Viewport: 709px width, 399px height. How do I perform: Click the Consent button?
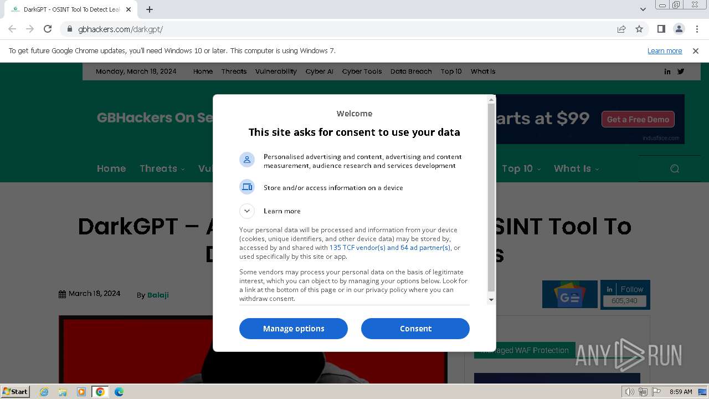pos(415,329)
